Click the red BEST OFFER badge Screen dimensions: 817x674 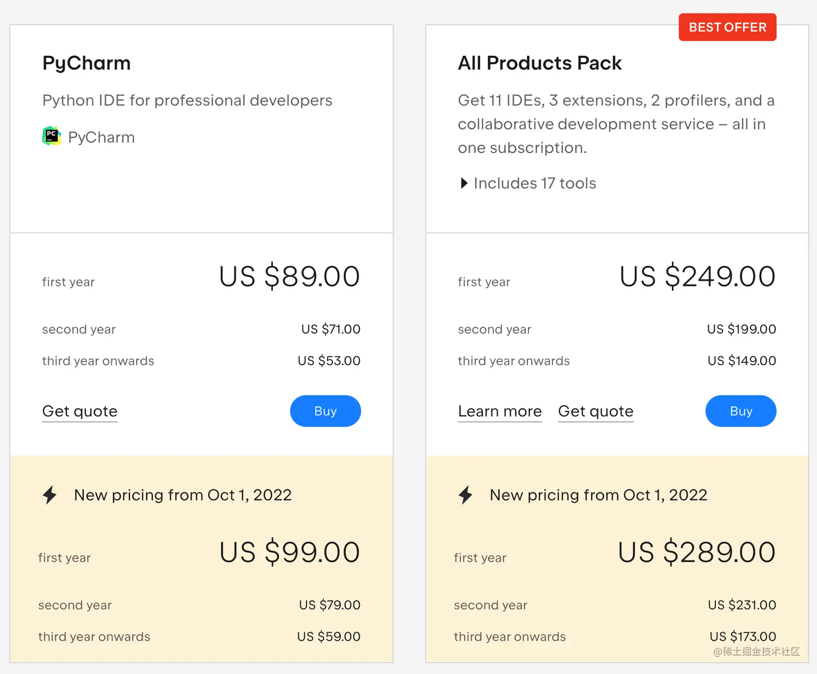[727, 27]
